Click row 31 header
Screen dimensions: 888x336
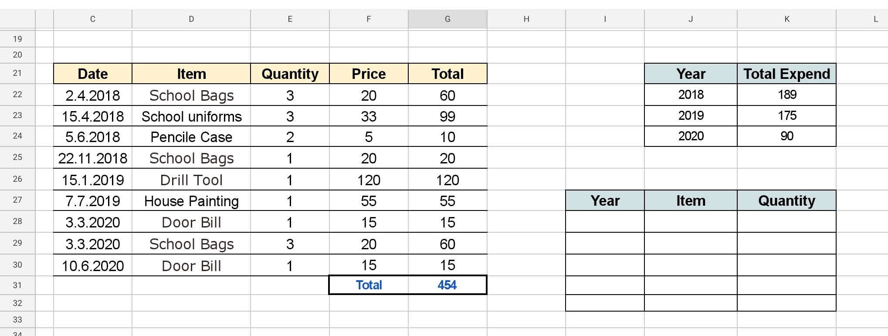click(x=17, y=285)
